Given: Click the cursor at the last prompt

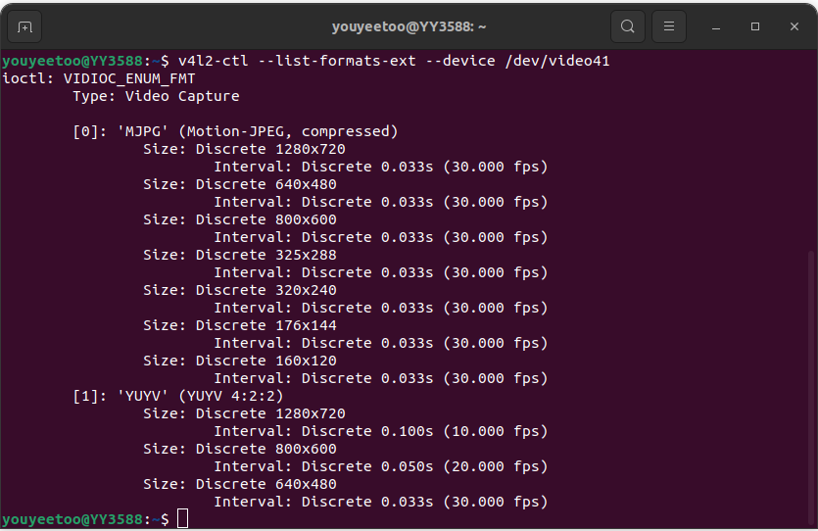Looking at the screenshot, I should coord(182,518).
